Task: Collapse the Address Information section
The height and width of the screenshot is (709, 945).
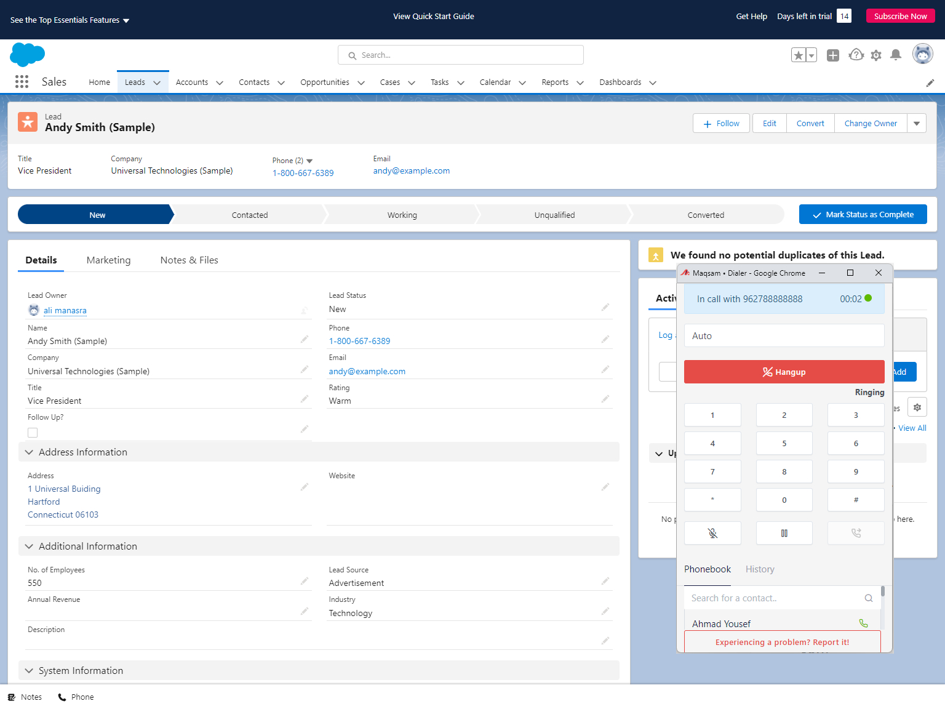Action: click(x=29, y=452)
